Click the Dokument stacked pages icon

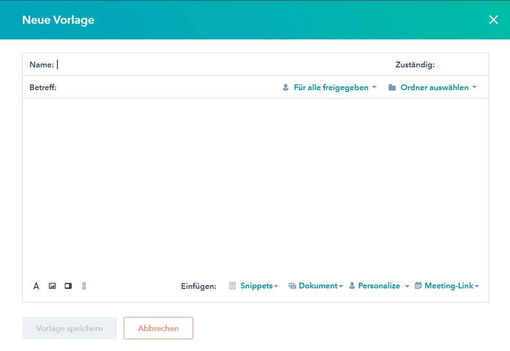click(292, 286)
